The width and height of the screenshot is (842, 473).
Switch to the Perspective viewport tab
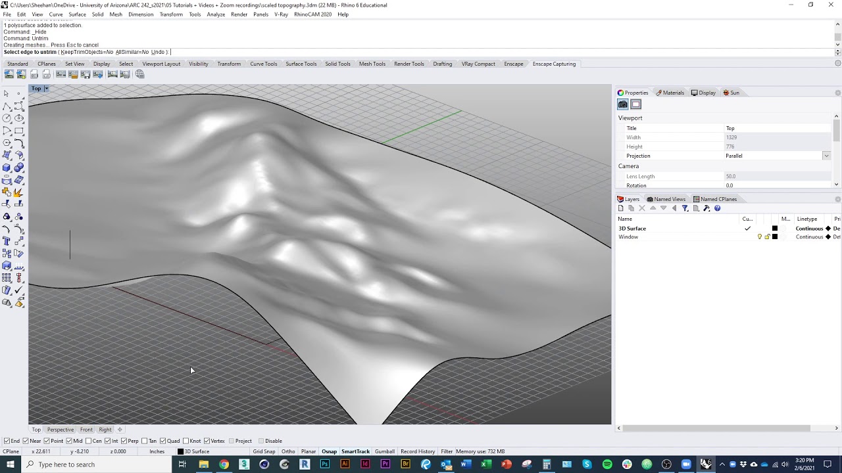(x=60, y=430)
